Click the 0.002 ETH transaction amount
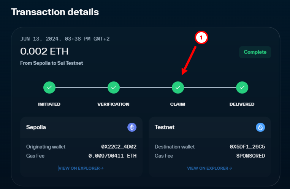Viewport: 290px width, 189px height. 44,52
